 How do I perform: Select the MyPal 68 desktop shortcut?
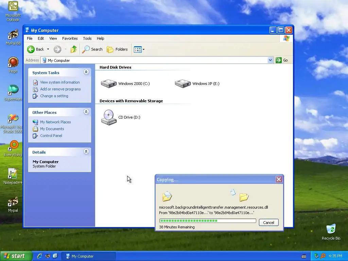13,37
